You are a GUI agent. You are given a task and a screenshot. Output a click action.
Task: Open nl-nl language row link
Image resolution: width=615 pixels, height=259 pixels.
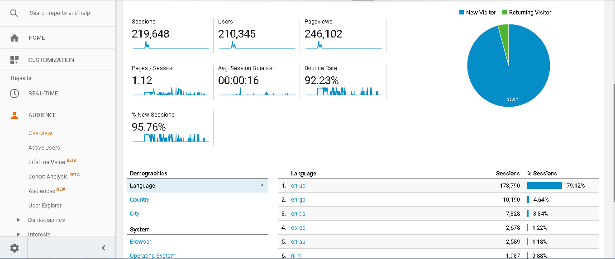(x=296, y=255)
